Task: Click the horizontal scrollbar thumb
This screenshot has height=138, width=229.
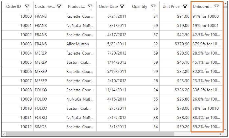Action: [x=90, y=134]
